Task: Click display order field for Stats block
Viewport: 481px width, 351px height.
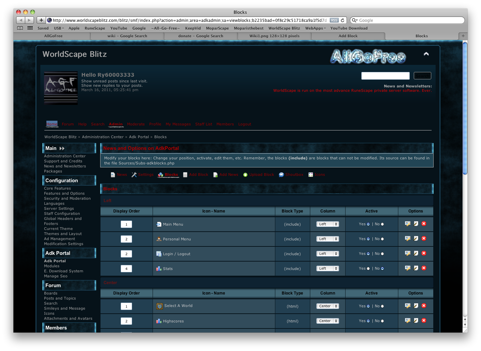Action: tap(126, 269)
